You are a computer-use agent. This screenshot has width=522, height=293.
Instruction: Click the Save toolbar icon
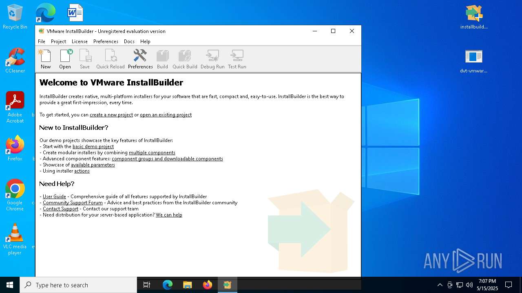[84, 59]
